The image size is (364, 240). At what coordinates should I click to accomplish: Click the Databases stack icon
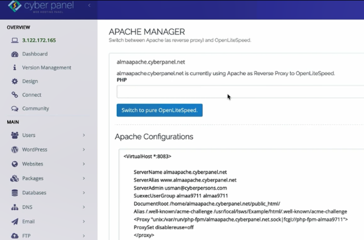[14, 193]
